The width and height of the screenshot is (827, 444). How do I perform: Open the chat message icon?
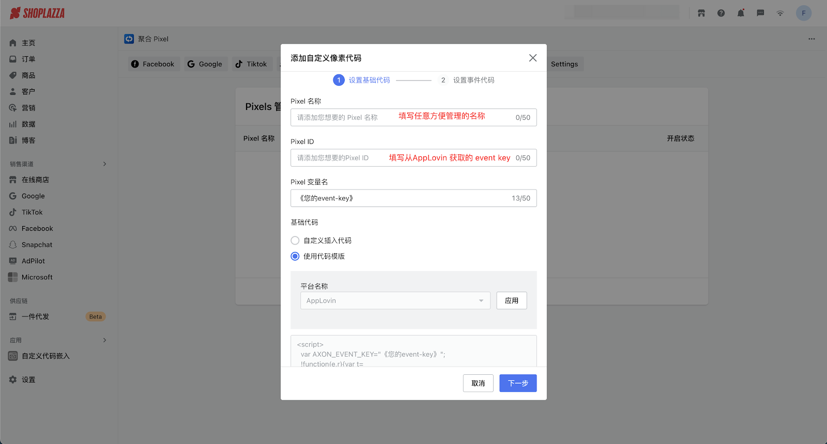pos(760,13)
